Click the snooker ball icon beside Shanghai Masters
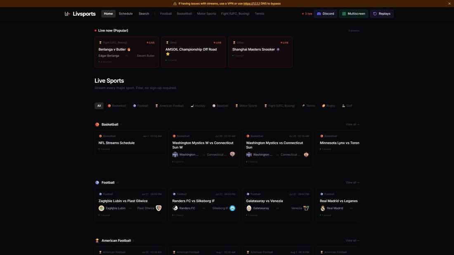This screenshot has height=255, width=454. click(278, 49)
